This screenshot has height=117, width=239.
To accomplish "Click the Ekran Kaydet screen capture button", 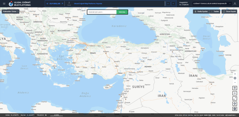I will [x=229, y=12].
